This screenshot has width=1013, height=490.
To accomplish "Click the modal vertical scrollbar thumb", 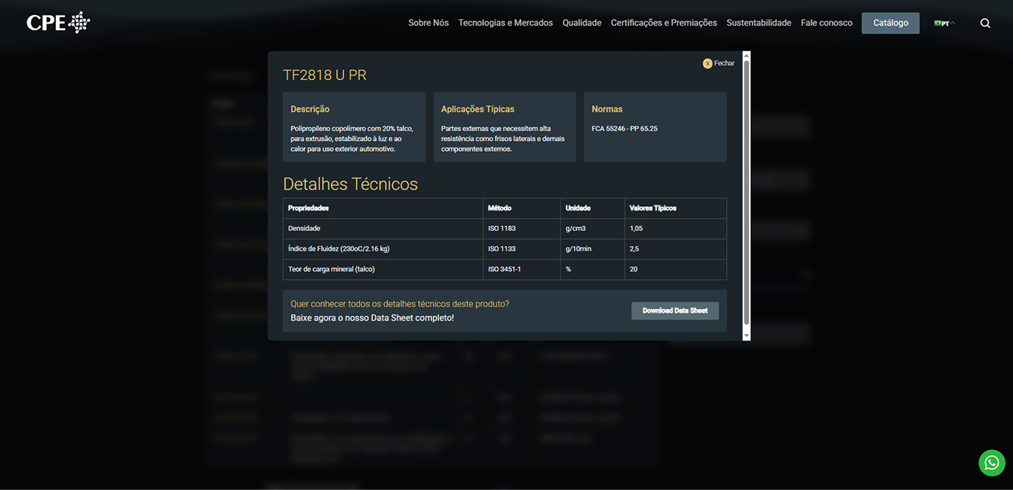I will click(x=747, y=193).
